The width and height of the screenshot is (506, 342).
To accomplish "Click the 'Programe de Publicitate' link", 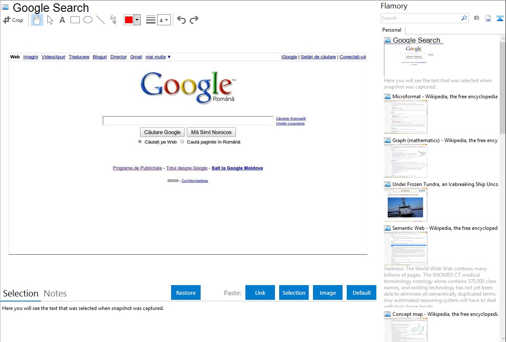I will point(137,168).
